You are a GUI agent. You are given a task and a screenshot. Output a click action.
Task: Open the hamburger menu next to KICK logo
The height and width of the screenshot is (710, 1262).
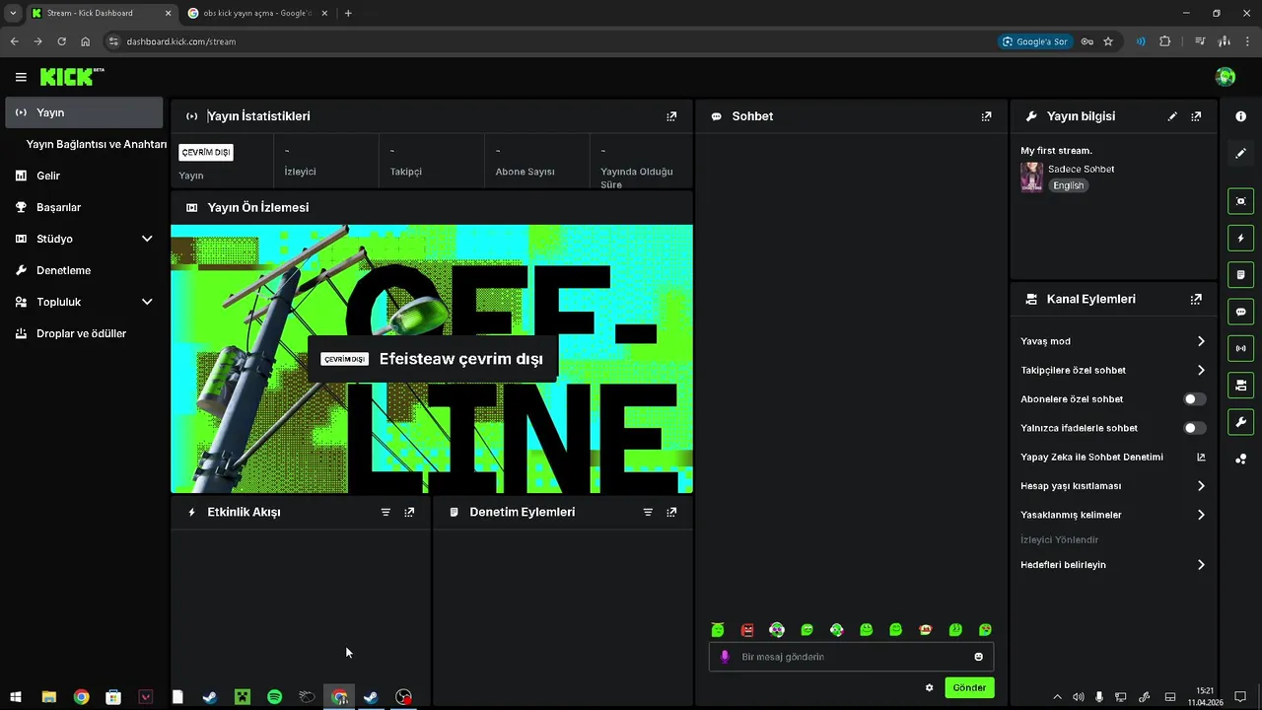(x=21, y=77)
